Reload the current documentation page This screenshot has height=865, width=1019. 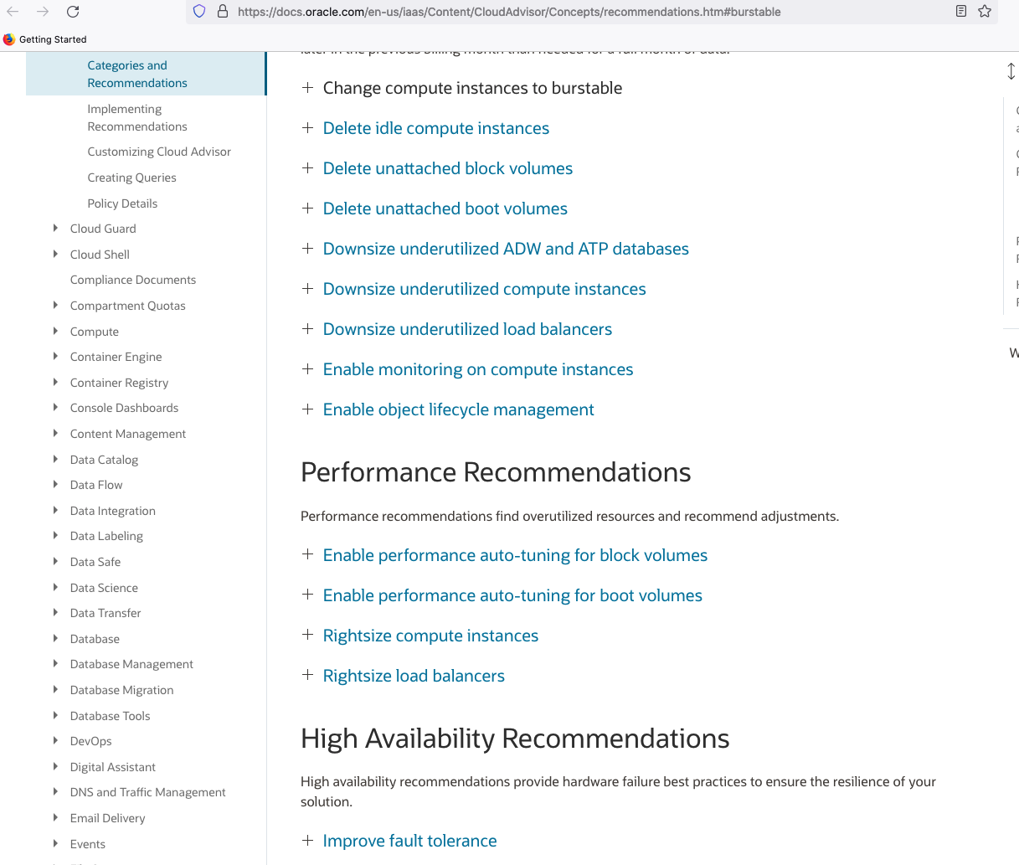pyautogui.click(x=73, y=12)
